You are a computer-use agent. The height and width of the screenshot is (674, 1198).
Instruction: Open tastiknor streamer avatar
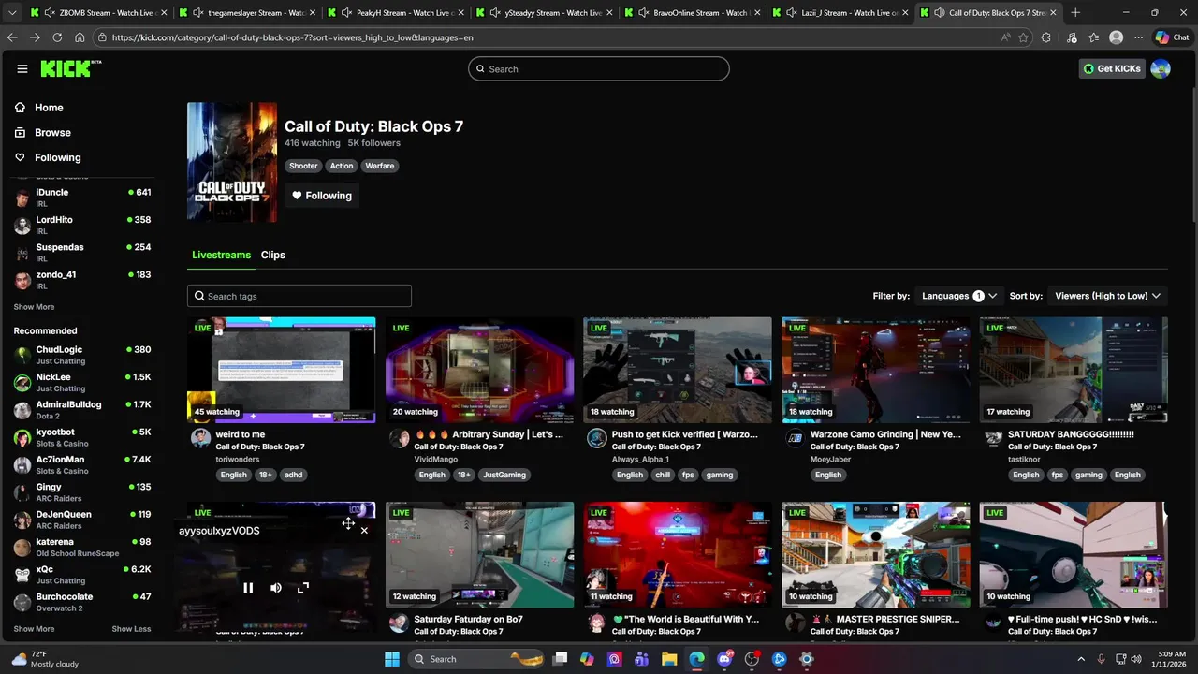pos(994,438)
